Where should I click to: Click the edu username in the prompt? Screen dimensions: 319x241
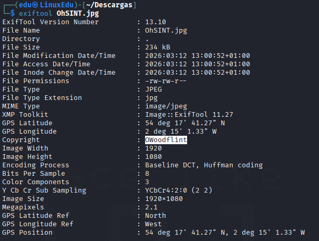[25, 5]
